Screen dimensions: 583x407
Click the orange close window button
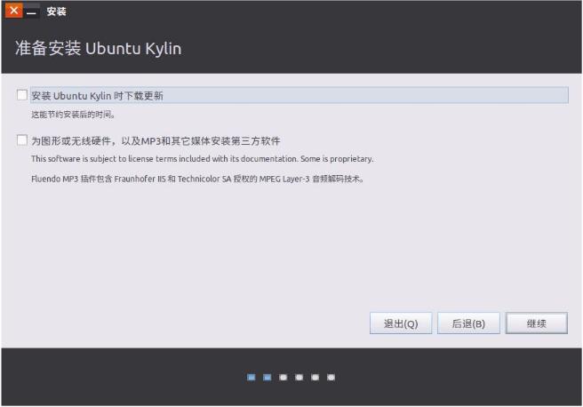pos(13,12)
